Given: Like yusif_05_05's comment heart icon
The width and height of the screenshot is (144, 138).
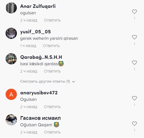Looking at the screenshot, I should 134,37.
